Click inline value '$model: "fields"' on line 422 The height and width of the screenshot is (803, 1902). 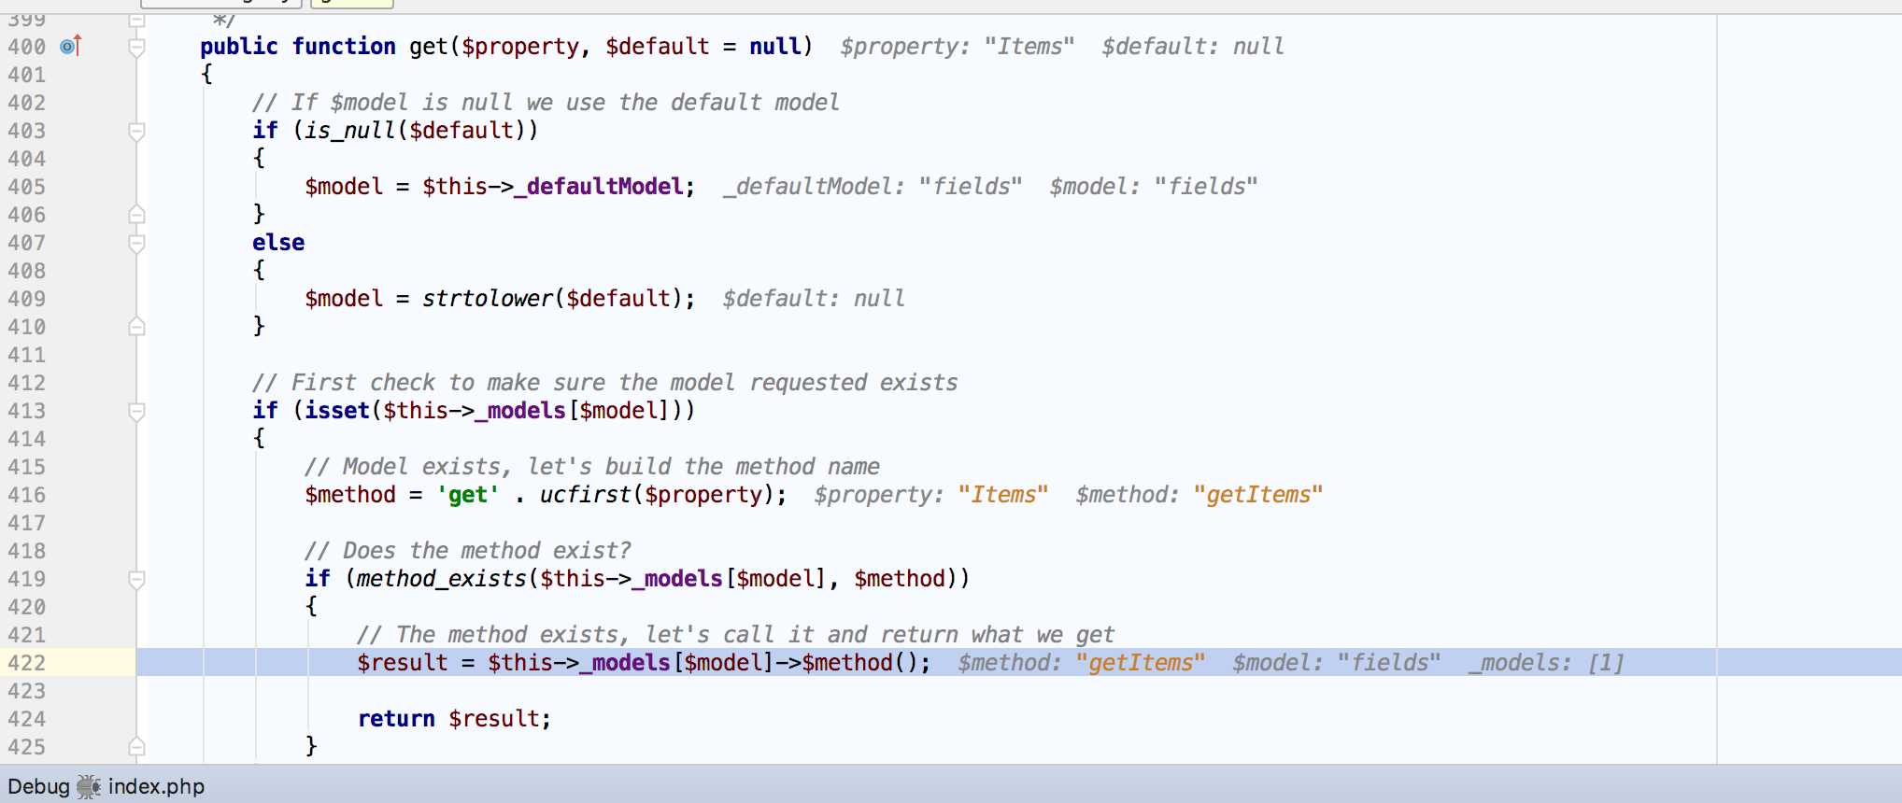pyautogui.click(x=1337, y=663)
